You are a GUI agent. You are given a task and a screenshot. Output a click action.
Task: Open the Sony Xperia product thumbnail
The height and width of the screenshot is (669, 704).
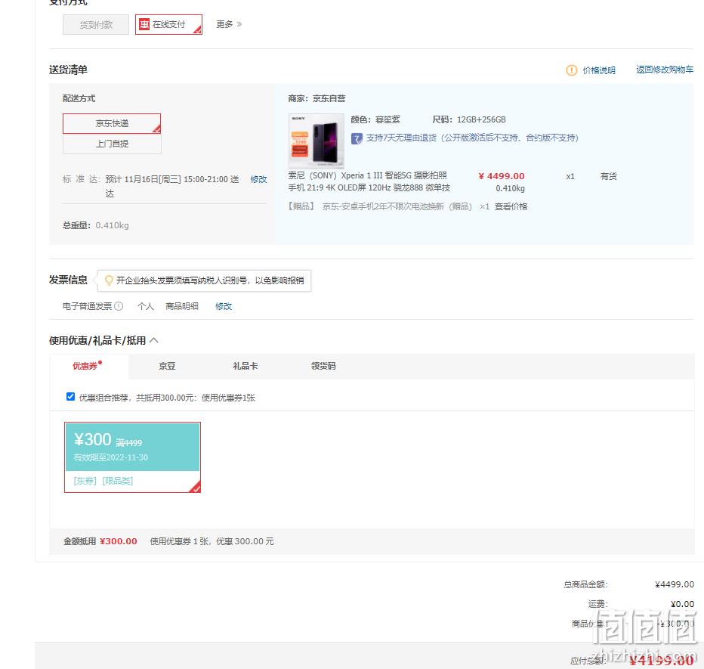point(316,141)
